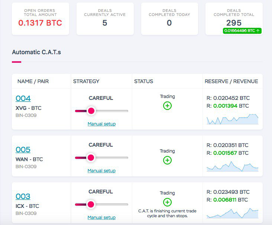
Task: Click the green plus icon for ICX-BTC
Action: pyautogui.click(x=167, y=202)
